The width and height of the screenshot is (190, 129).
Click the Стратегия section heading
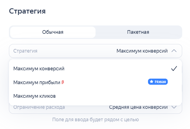(27, 11)
